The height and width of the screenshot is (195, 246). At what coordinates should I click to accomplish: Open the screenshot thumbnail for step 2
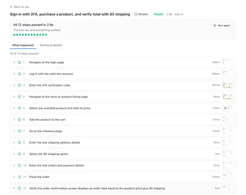[228, 74]
